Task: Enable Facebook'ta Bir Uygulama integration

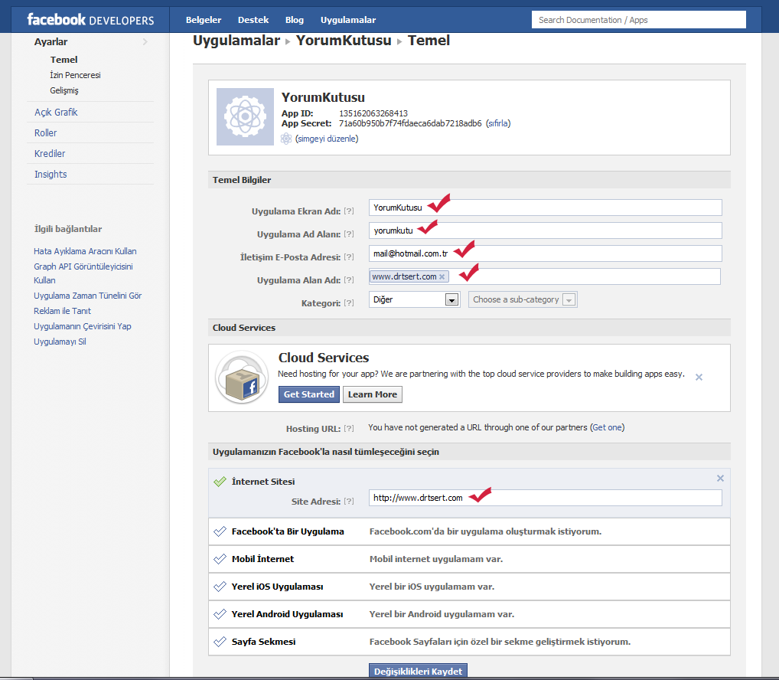Action: (220, 531)
